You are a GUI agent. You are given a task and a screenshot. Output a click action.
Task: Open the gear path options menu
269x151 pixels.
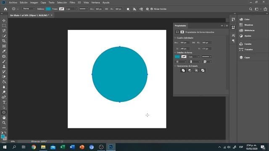click(148, 9)
